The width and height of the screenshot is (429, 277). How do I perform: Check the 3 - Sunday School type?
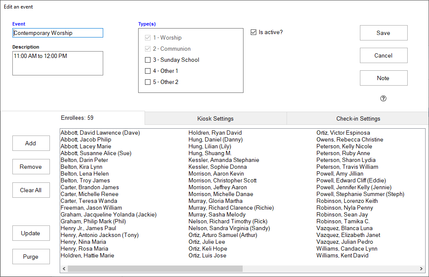pos(148,60)
